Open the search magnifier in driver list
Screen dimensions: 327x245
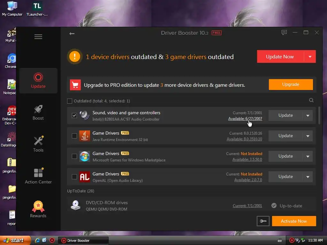point(311,100)
